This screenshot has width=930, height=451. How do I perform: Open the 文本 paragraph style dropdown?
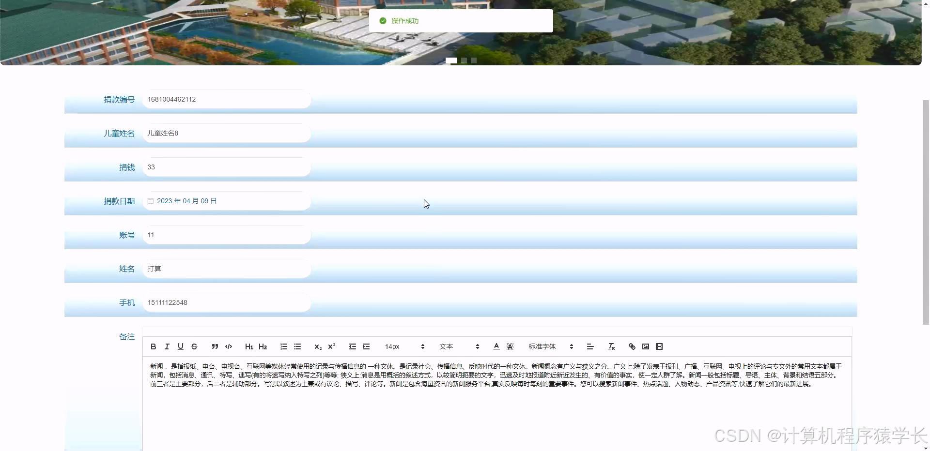point(459,346)
